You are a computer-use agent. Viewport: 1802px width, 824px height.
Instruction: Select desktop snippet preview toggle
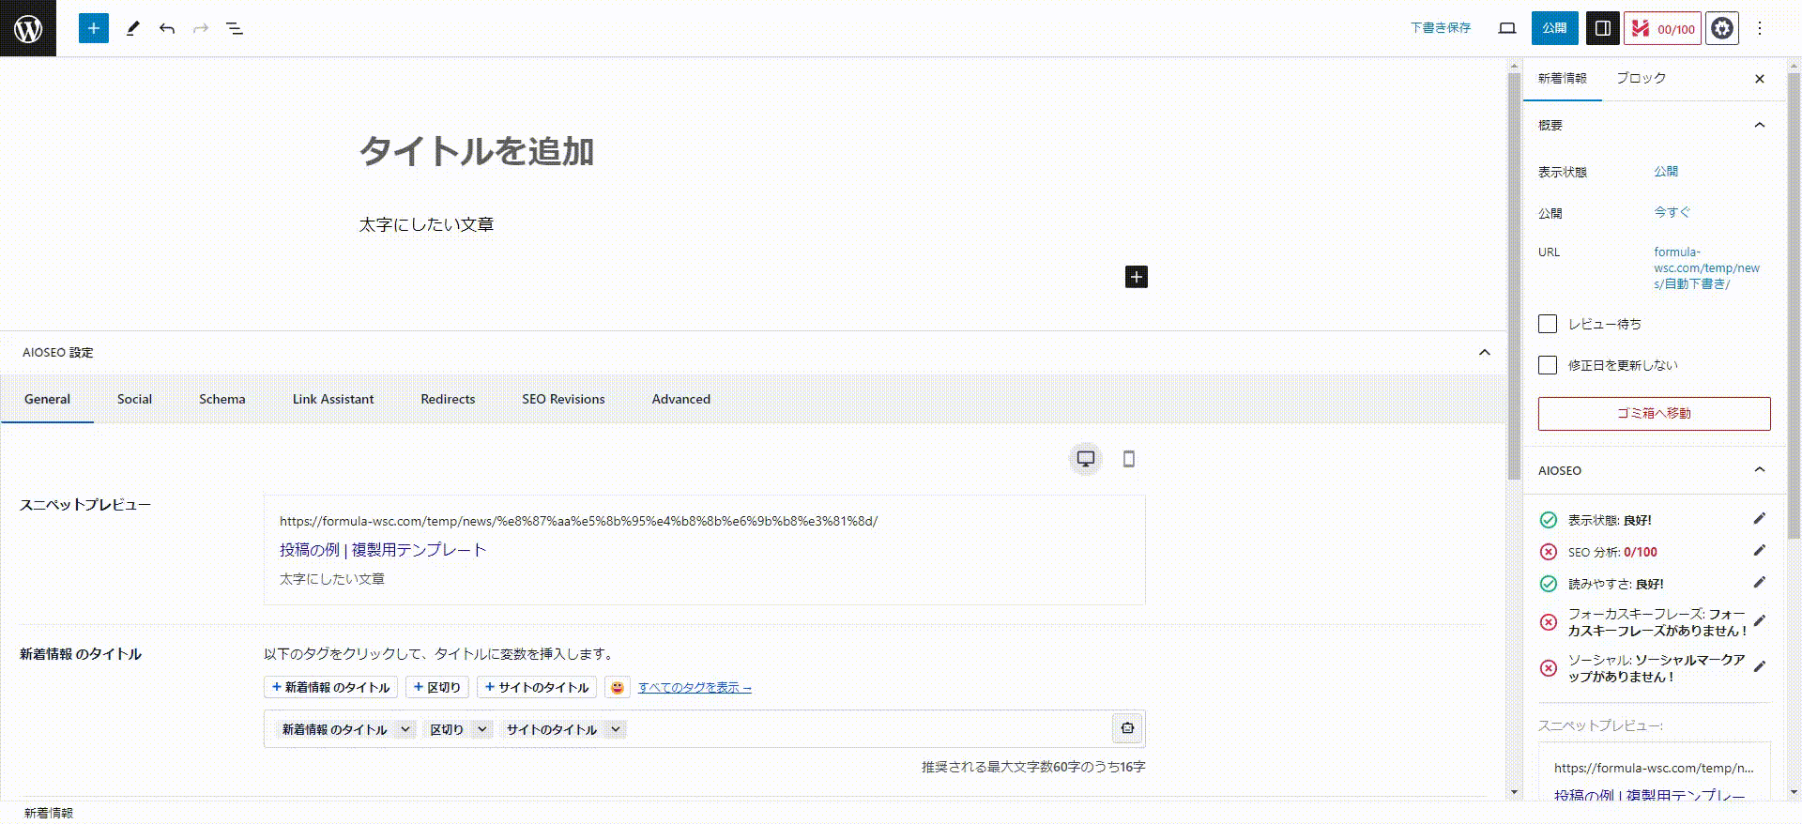[x=1086, y=459]
